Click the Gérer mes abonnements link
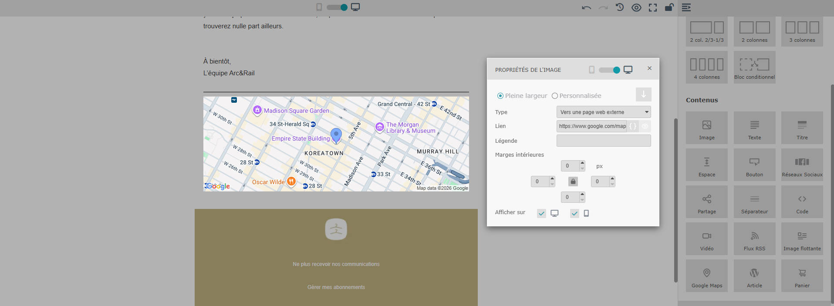Screen dimensions: 834x306 [x=336, y=287]
